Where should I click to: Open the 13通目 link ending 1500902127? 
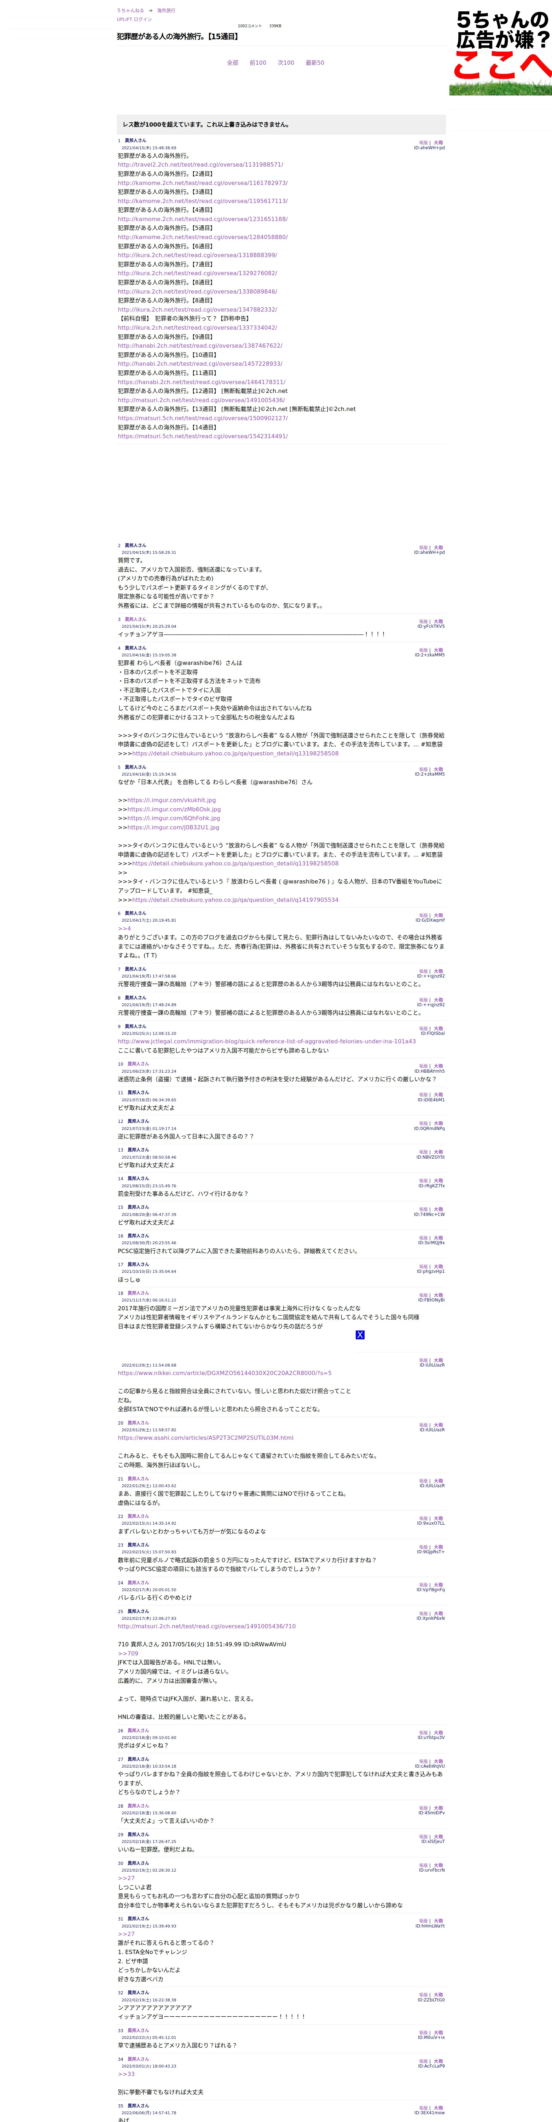coord(203,418)
